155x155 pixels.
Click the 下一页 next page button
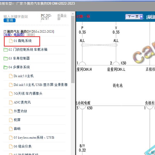click(134, 17)
